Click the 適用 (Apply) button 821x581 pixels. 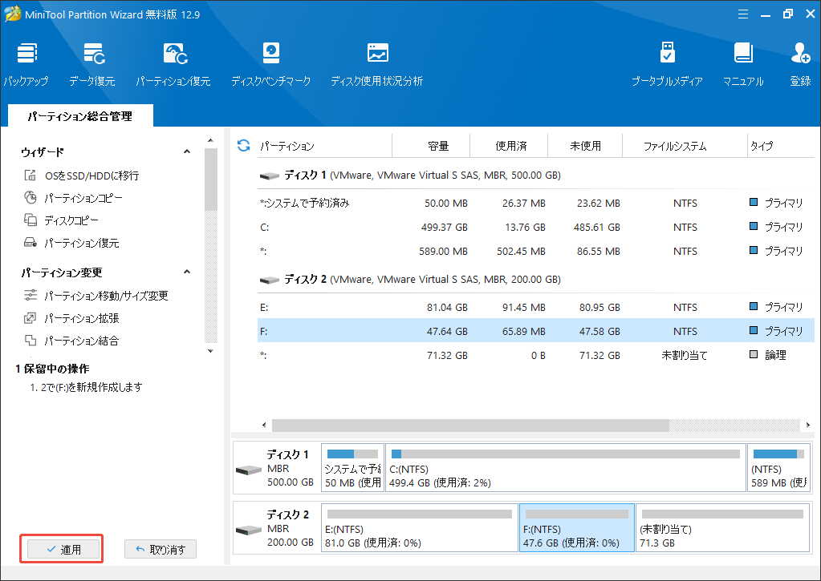(63, 549)
